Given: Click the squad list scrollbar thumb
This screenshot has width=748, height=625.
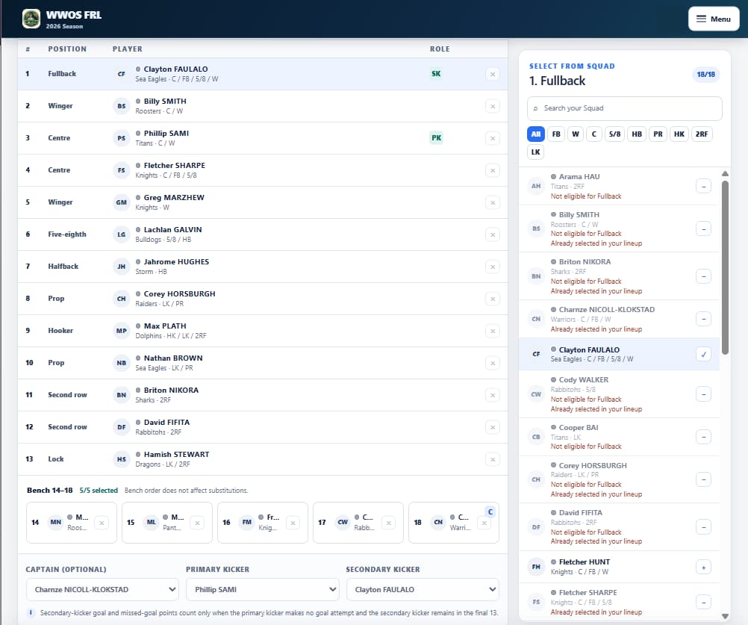Looking at the screenshot, I should 725,267.
